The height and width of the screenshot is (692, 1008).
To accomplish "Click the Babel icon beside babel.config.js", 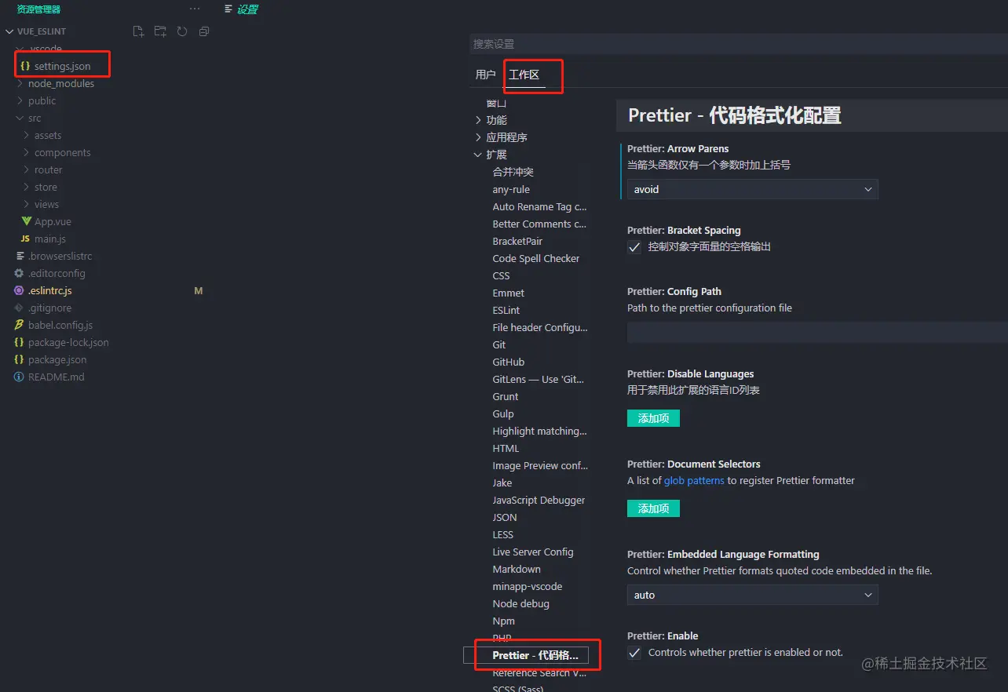I will click(20, 325).
